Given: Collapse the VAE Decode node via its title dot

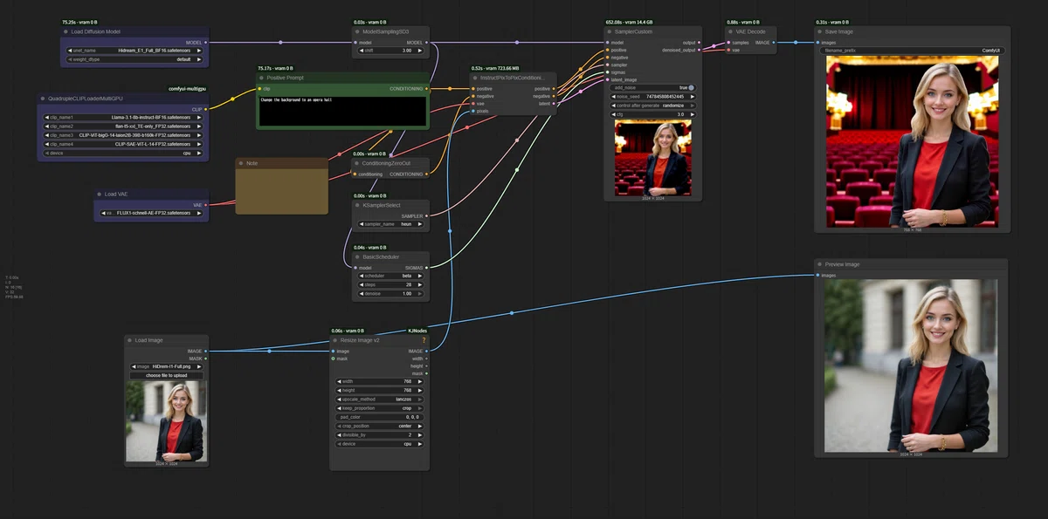Looking at the screenshot, I should click(730, 31).
